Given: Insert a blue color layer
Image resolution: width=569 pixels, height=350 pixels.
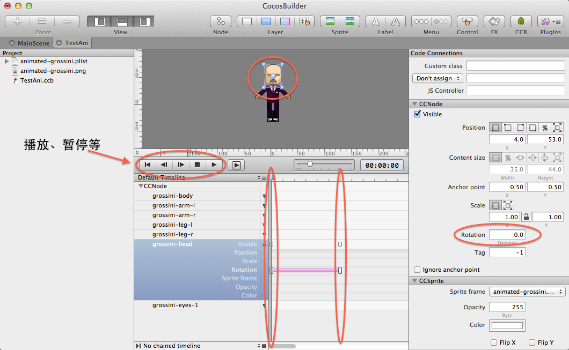Looking at the screenshot, I should click(x=266, y=22).
